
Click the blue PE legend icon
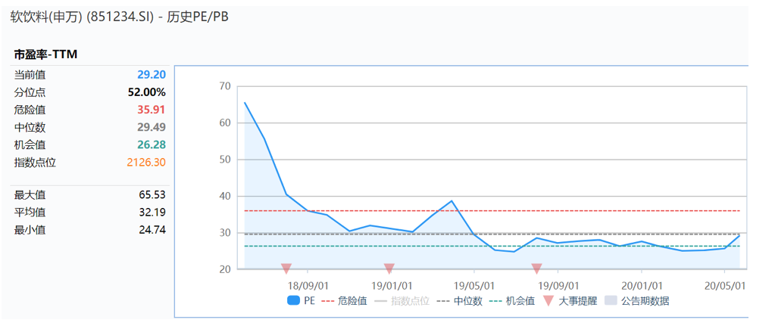click(295, 300)
